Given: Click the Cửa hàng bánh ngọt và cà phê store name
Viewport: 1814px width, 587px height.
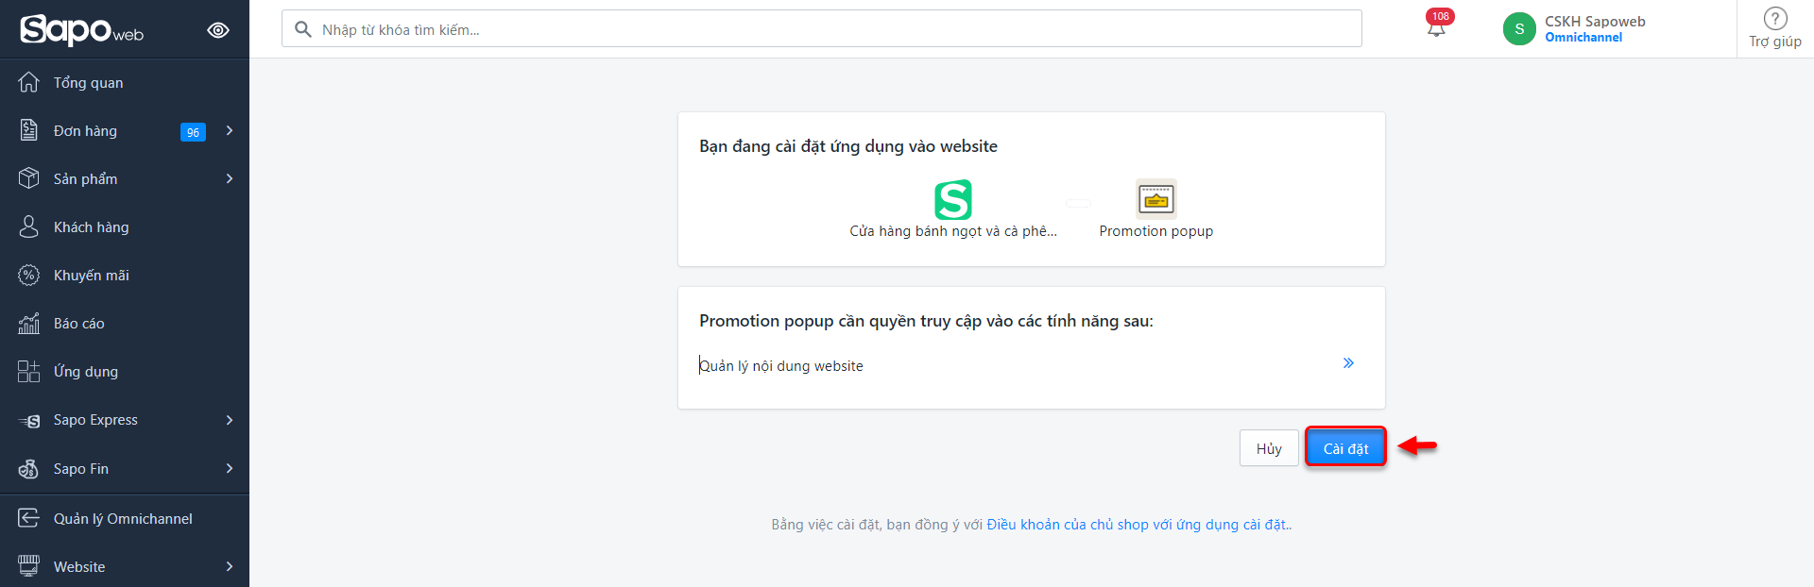Looking at the screenshot, I should [953, 231].
